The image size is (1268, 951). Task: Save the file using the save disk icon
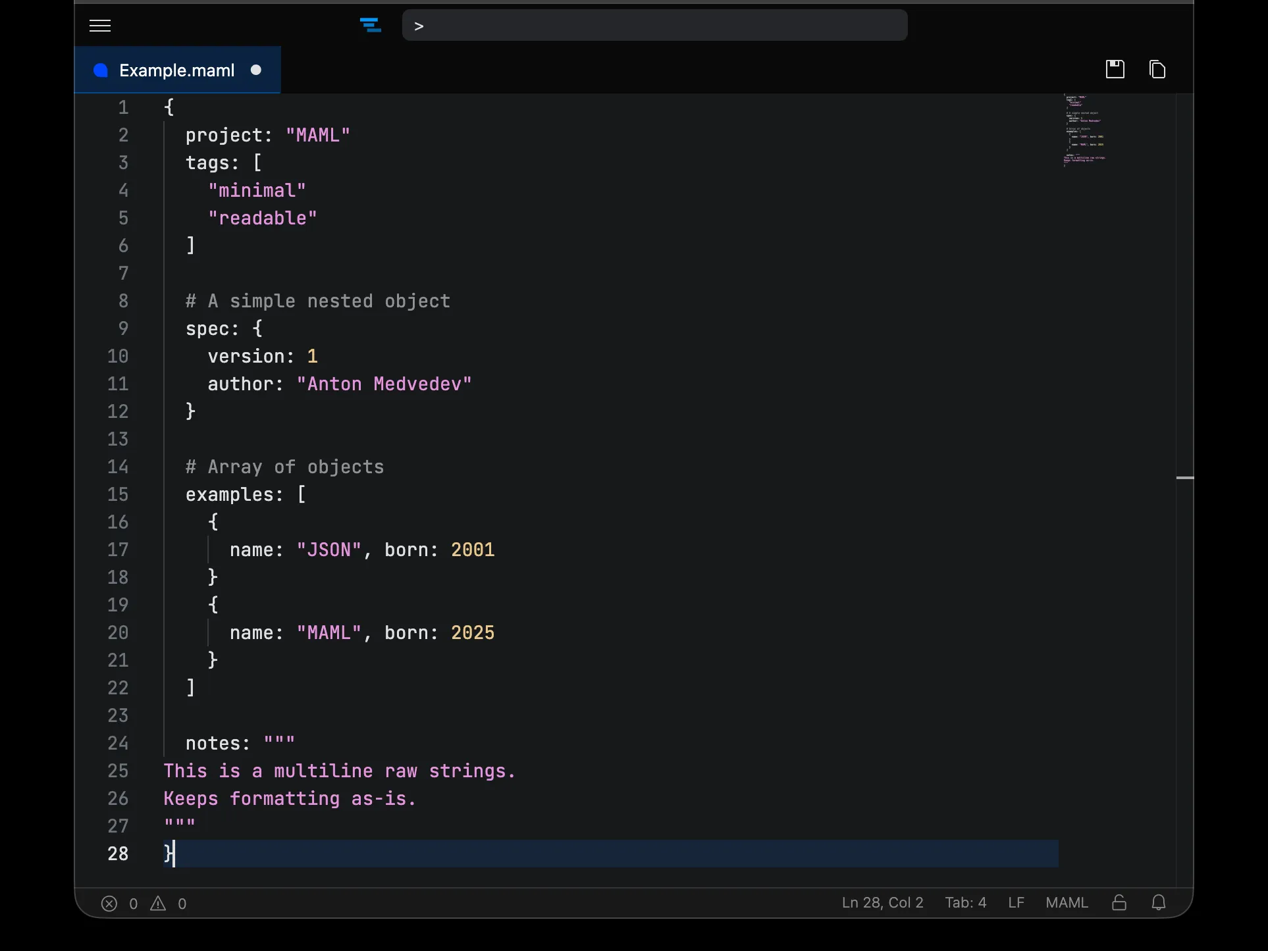click(x=1115, y=69)
